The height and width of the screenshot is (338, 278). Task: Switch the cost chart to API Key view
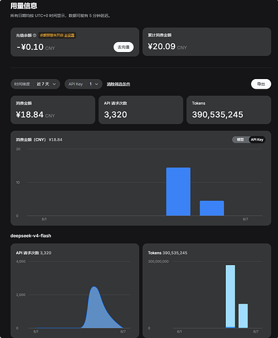pos(257,140)
